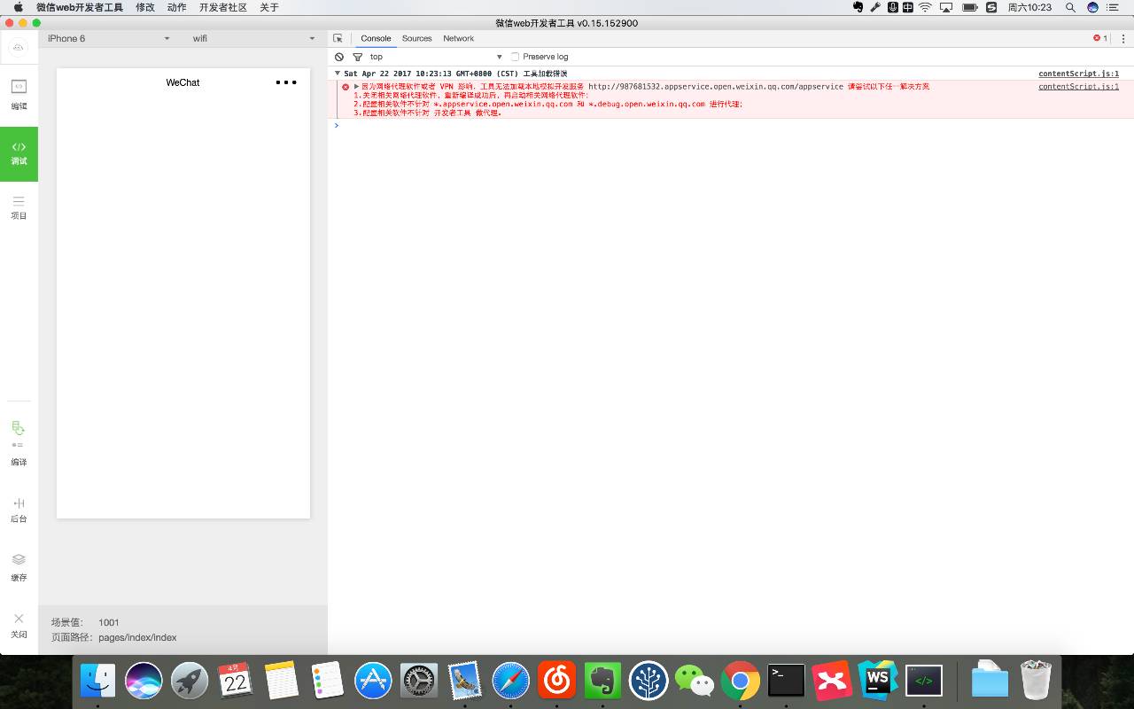Open the 开发者社区 menu
The image size is (1134, 709).
(x=223, y=7)
